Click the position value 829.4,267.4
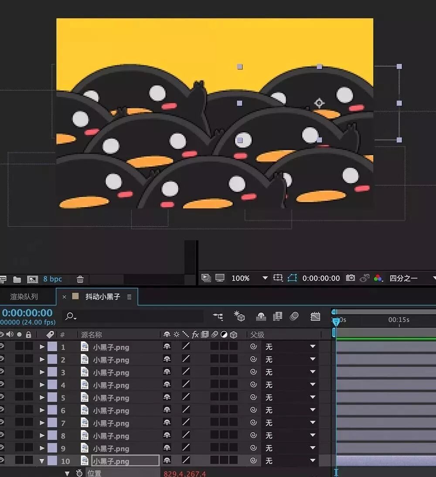Viewport: 436px width, 477px height. point(185,474)
